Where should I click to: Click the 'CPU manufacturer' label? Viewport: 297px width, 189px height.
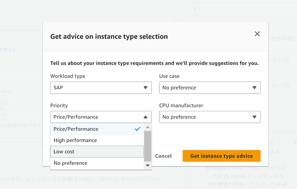coord(181,106)
